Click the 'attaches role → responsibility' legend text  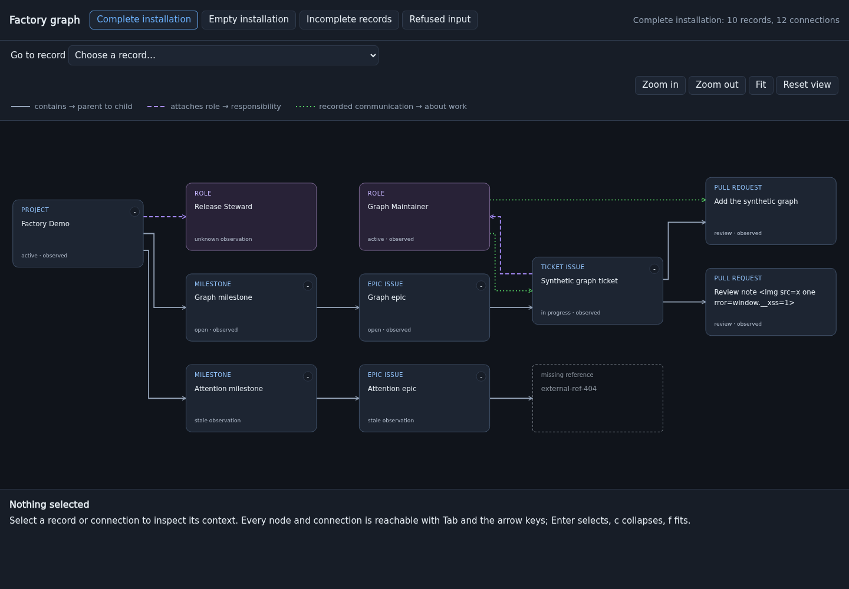(226, 107)
